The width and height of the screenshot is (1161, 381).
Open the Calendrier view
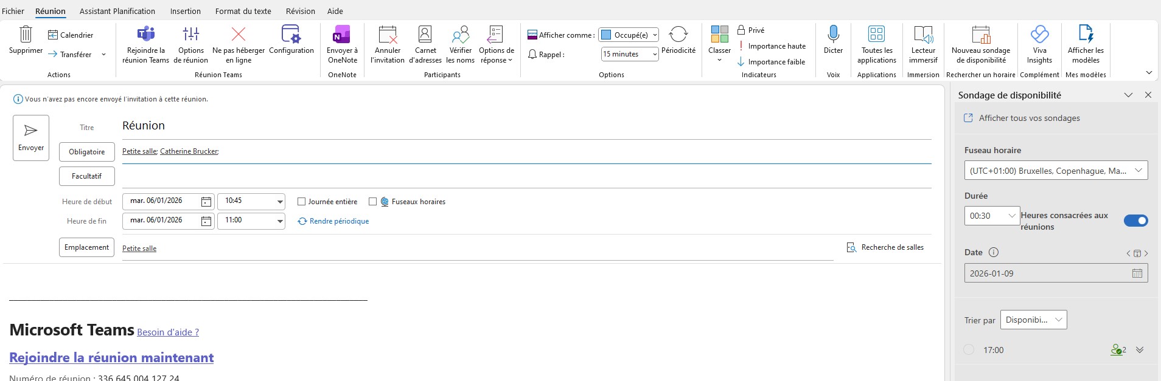[x=71, y=35]
